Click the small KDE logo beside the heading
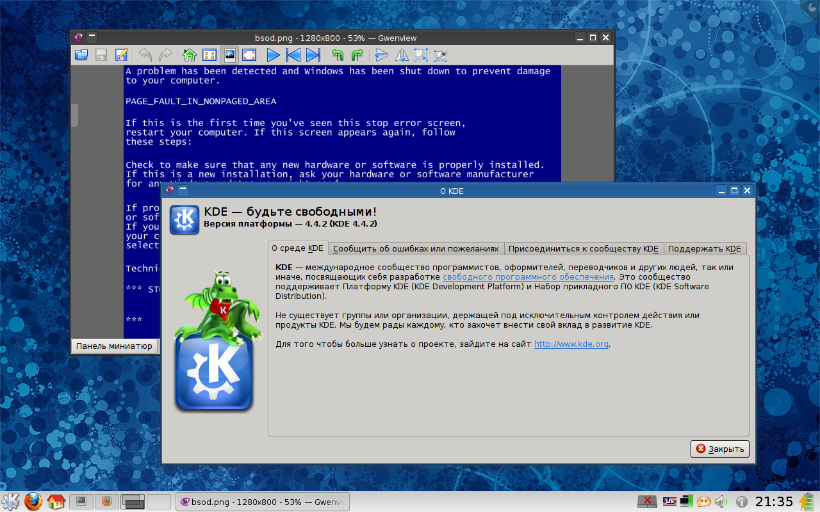Screen dimensions: 820x512 [x=184, y=220]
